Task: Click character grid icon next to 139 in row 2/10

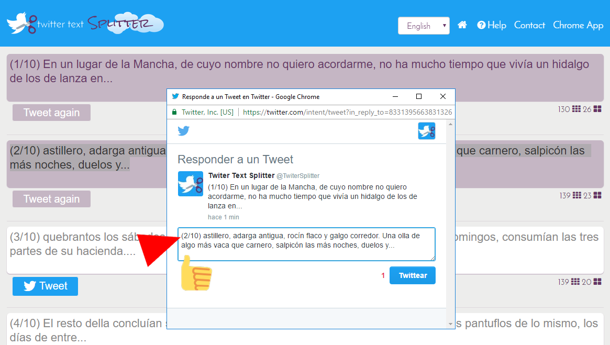Action: tap(576, 195)
